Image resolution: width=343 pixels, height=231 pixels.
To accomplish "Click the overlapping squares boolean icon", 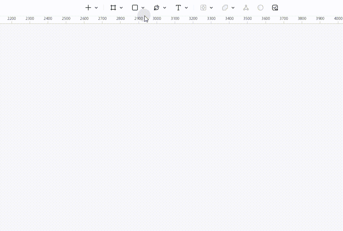I will (225, 8).
